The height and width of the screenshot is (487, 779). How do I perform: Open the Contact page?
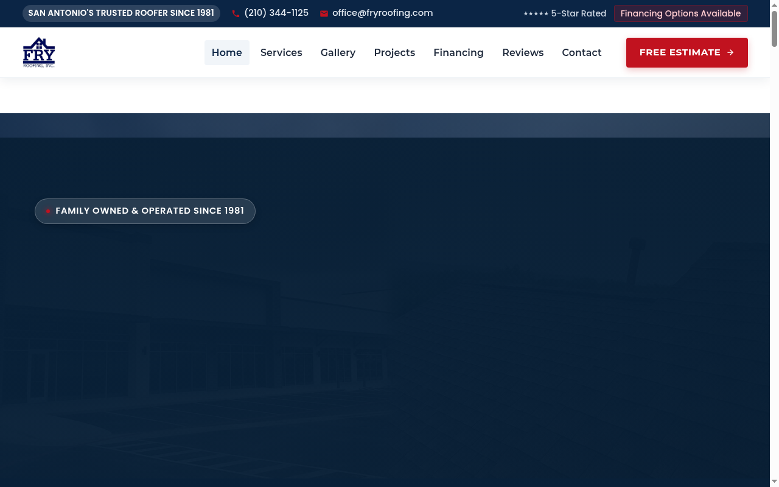click(582, 52)
